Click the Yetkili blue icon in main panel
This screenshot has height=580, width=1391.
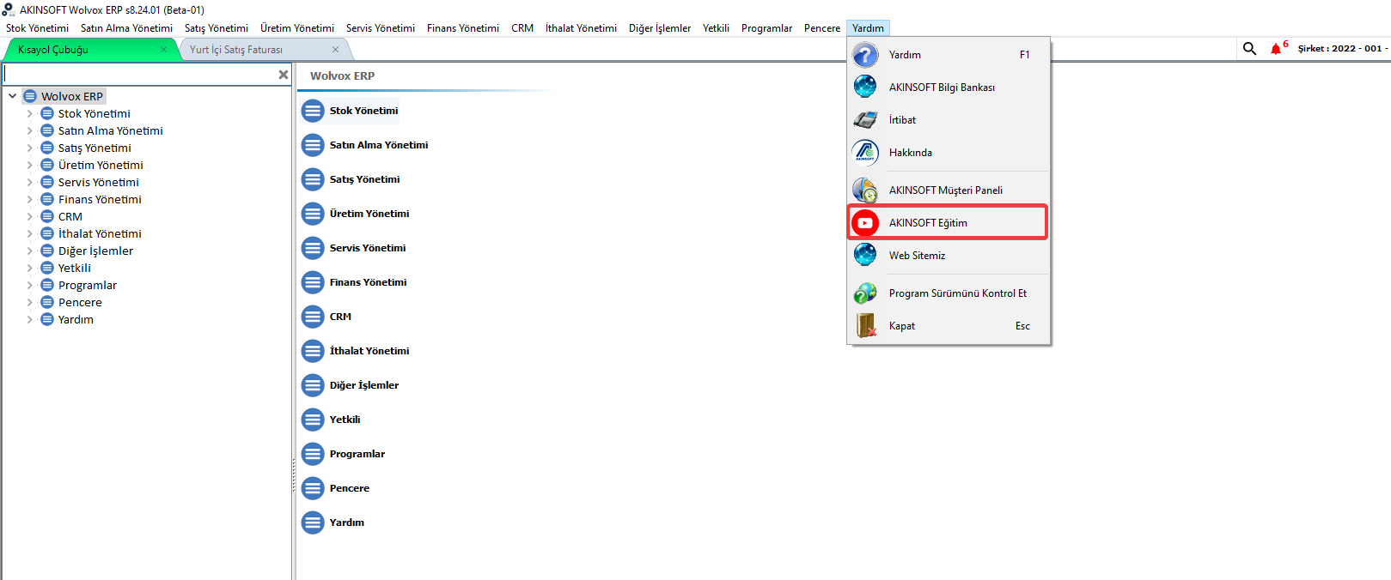click(313, 420)
